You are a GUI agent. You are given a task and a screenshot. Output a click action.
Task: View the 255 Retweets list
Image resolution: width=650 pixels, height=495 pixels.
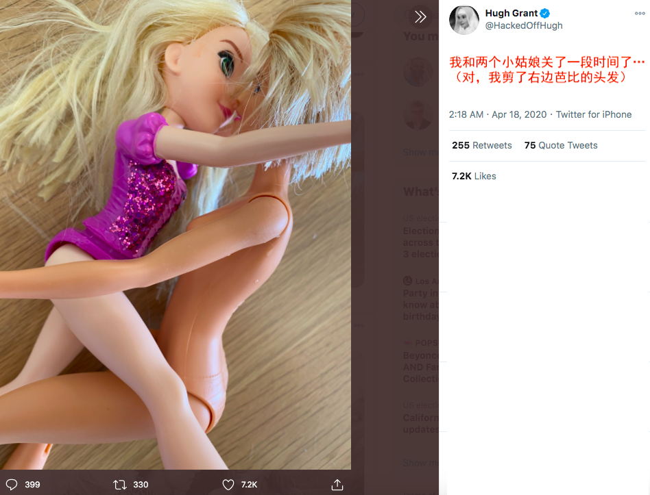coord(481,145)
